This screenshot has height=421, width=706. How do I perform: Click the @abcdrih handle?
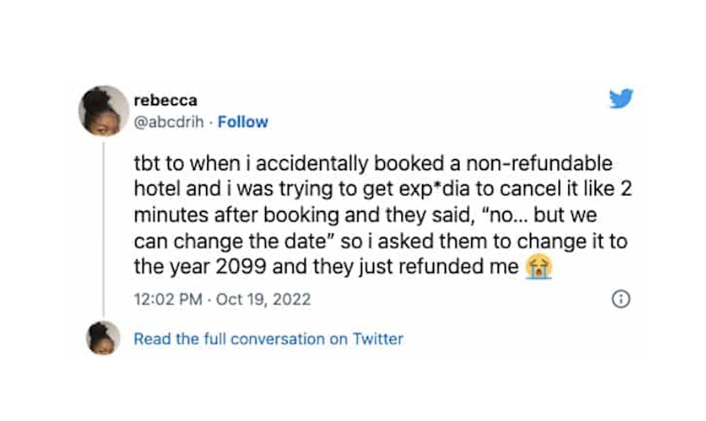click(169, 122)
